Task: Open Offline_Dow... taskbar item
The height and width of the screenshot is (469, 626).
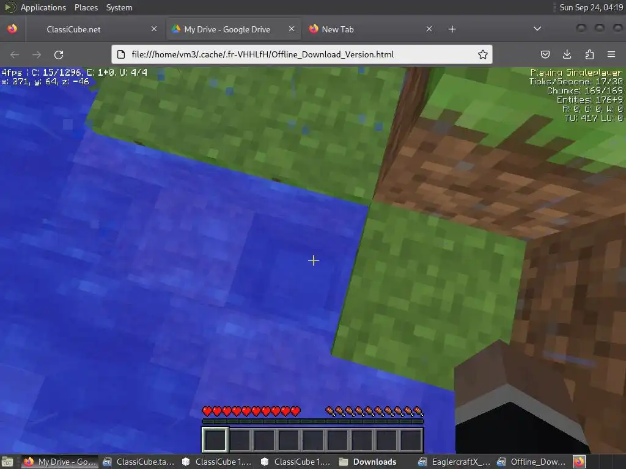Action: [531, 462]
